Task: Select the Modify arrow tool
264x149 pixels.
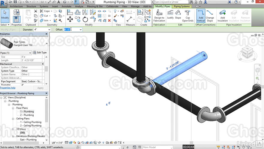Action: click(5, 16)
